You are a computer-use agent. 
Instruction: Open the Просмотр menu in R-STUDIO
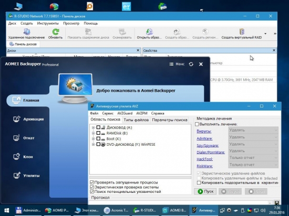71,24
